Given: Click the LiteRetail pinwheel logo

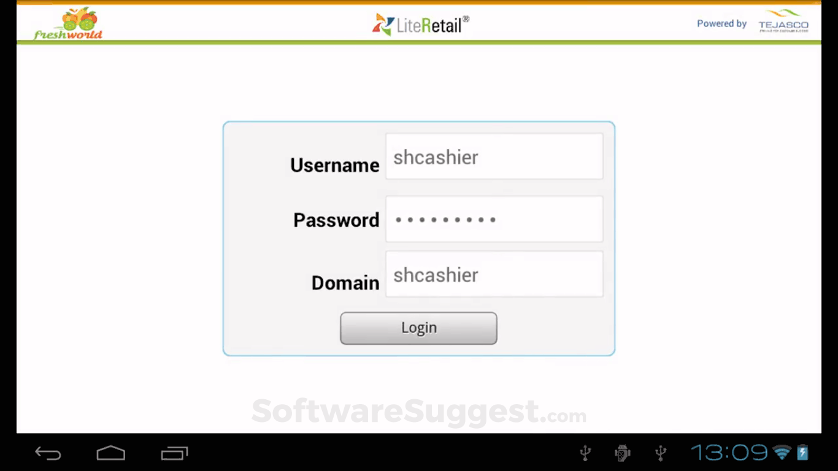Looking at the screenshot, I should 383,24.
